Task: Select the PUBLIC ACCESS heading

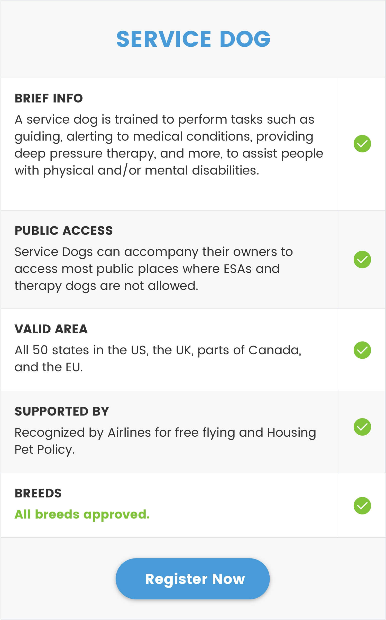Action: pyautogui.click(x=64, y=231)
